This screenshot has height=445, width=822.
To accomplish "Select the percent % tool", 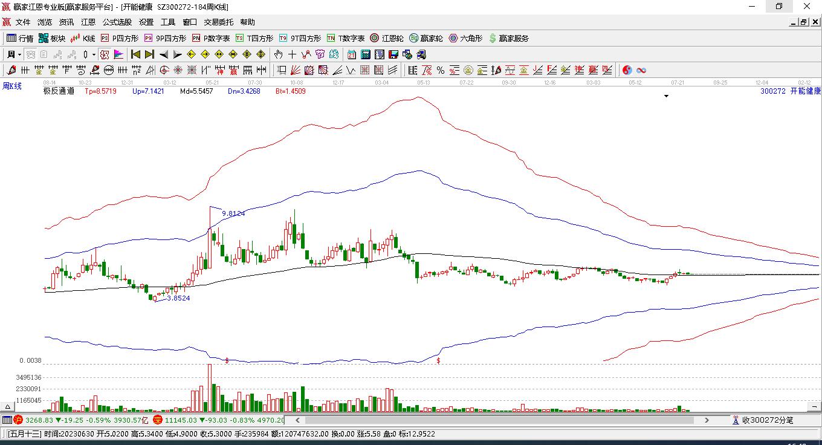I will pos(441,70).
